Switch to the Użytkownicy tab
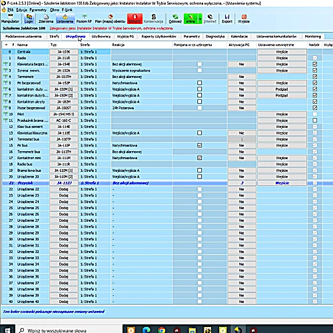The width and height of the screenshot is (333, 333). click(x=101, y=37)
